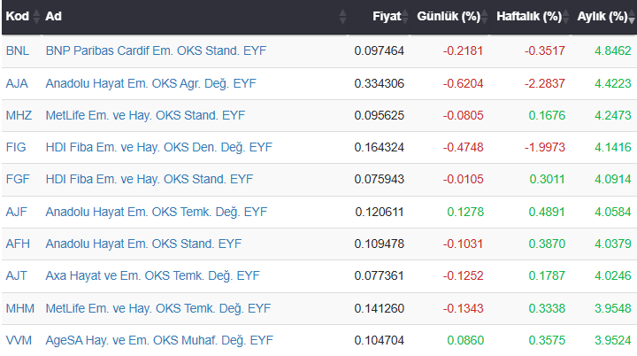
Task: Open the FIG fund code link
Action: pyautogui.click(x=16, y=147)
